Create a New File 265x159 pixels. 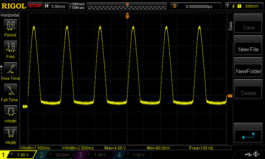pyautogui.click(x=248, y=49)
